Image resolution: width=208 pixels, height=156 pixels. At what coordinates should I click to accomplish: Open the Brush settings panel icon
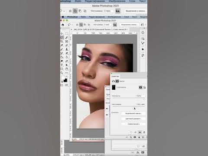143,43
